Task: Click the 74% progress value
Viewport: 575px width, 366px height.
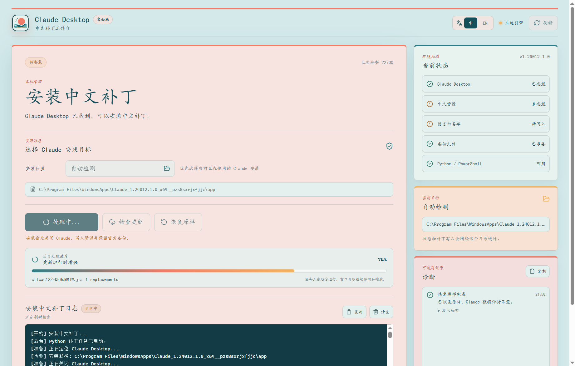Action: pos(382,259)
